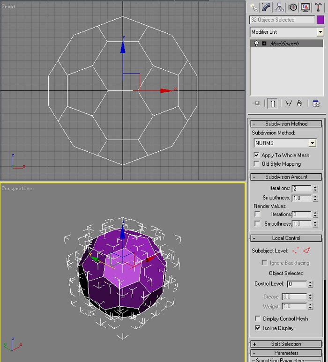Click the Iterations value field showing 2
Screen dimensions: 328x362
point(302,188)
